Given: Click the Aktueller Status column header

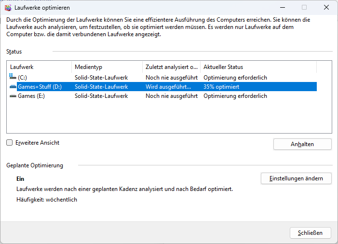Looking at the screenshot, I should point(258,67).
